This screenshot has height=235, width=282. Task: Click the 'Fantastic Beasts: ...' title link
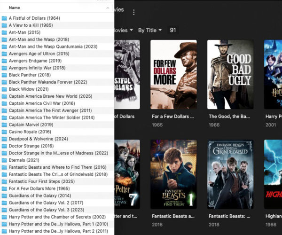229,216
